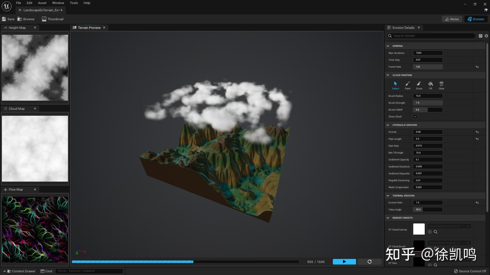Open the RT Cloud Canvas search magnifier

436,232
